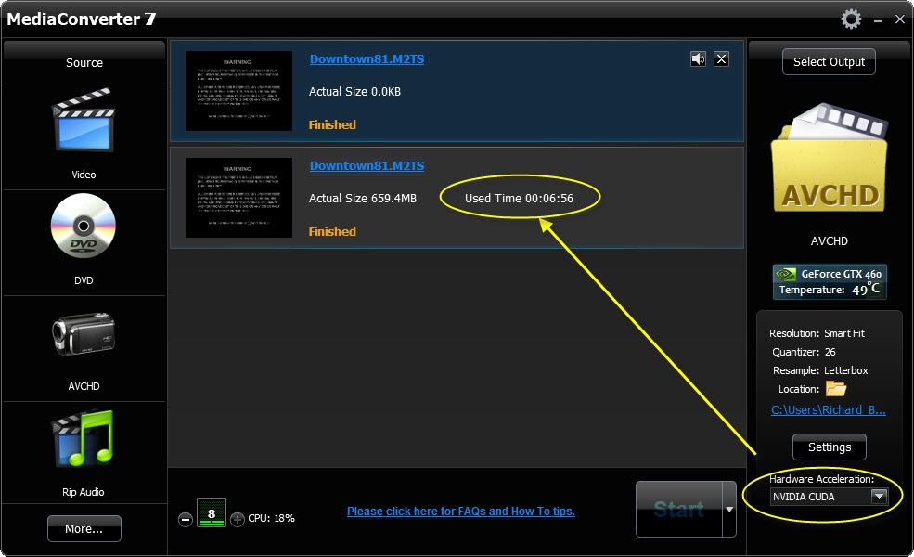914x557 pixels.
Task: Open the first Downtown81.M2TS file name link
Action: [x=367, y=58]
